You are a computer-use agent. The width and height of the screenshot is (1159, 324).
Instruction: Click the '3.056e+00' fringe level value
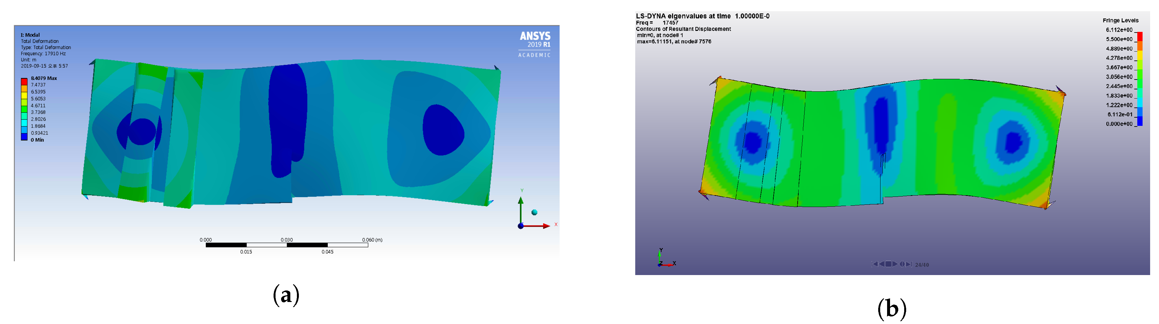[1119, 77]
